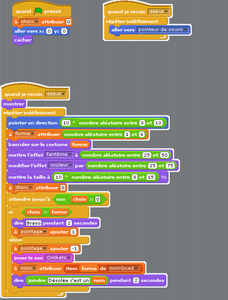Click the green flag icon in hat block
The width and height of the screenshot is (228, 300).
pyautogui.click(x=38, y=11)
